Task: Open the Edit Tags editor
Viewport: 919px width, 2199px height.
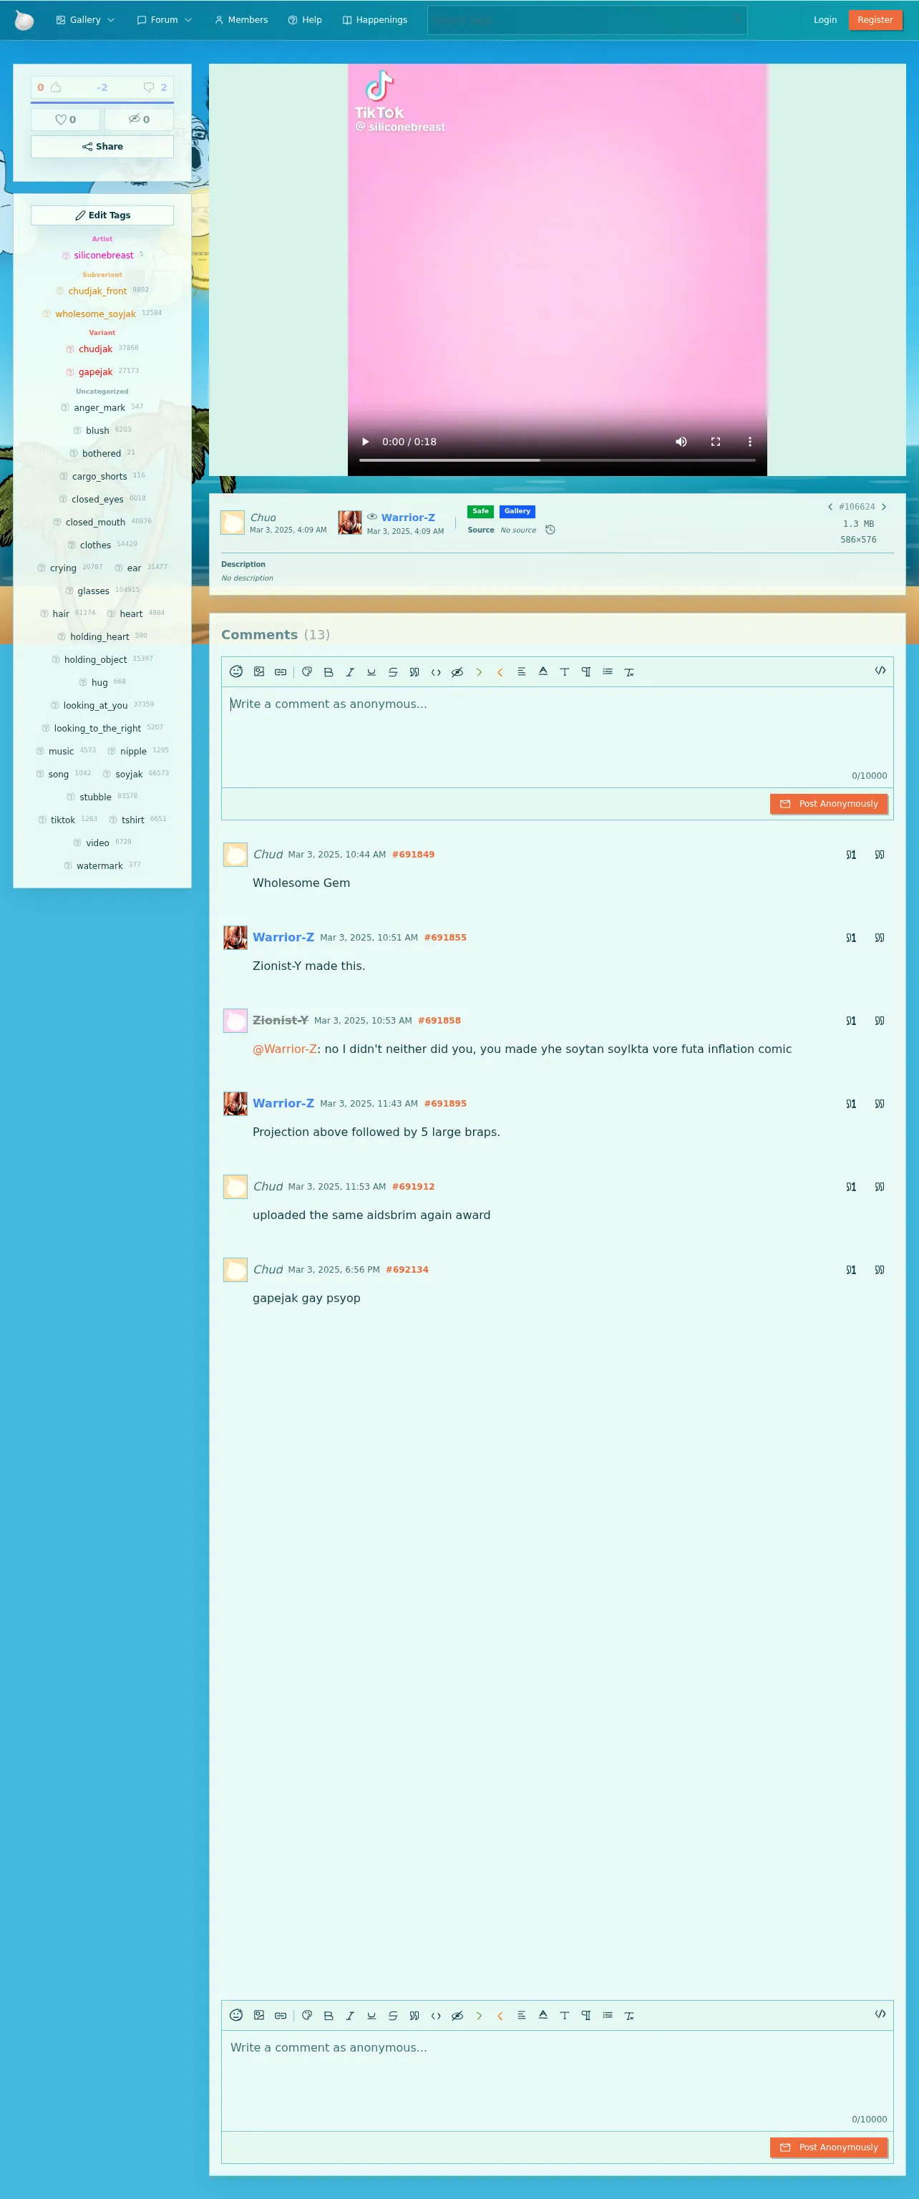Action: (102, 215)
